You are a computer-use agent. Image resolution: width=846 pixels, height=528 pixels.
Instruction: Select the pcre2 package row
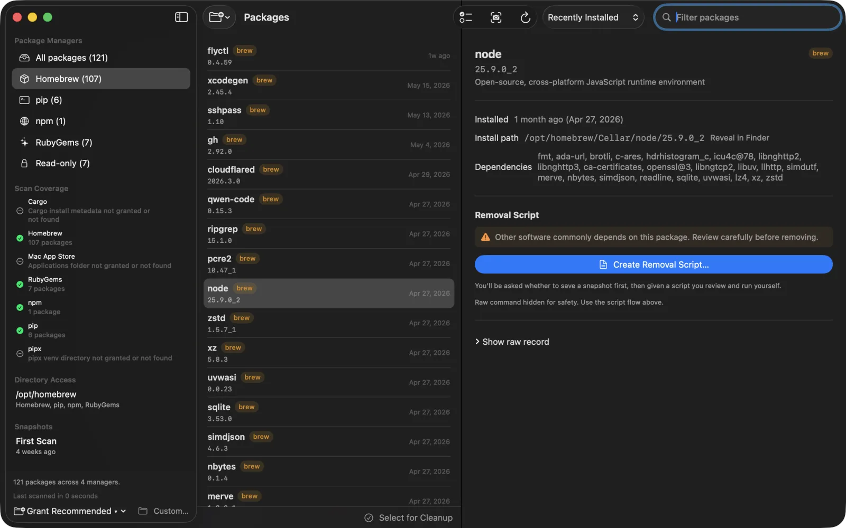pos(329,263)
